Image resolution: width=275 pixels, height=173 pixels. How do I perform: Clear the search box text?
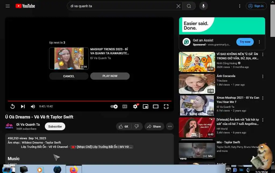coord(178,6)
